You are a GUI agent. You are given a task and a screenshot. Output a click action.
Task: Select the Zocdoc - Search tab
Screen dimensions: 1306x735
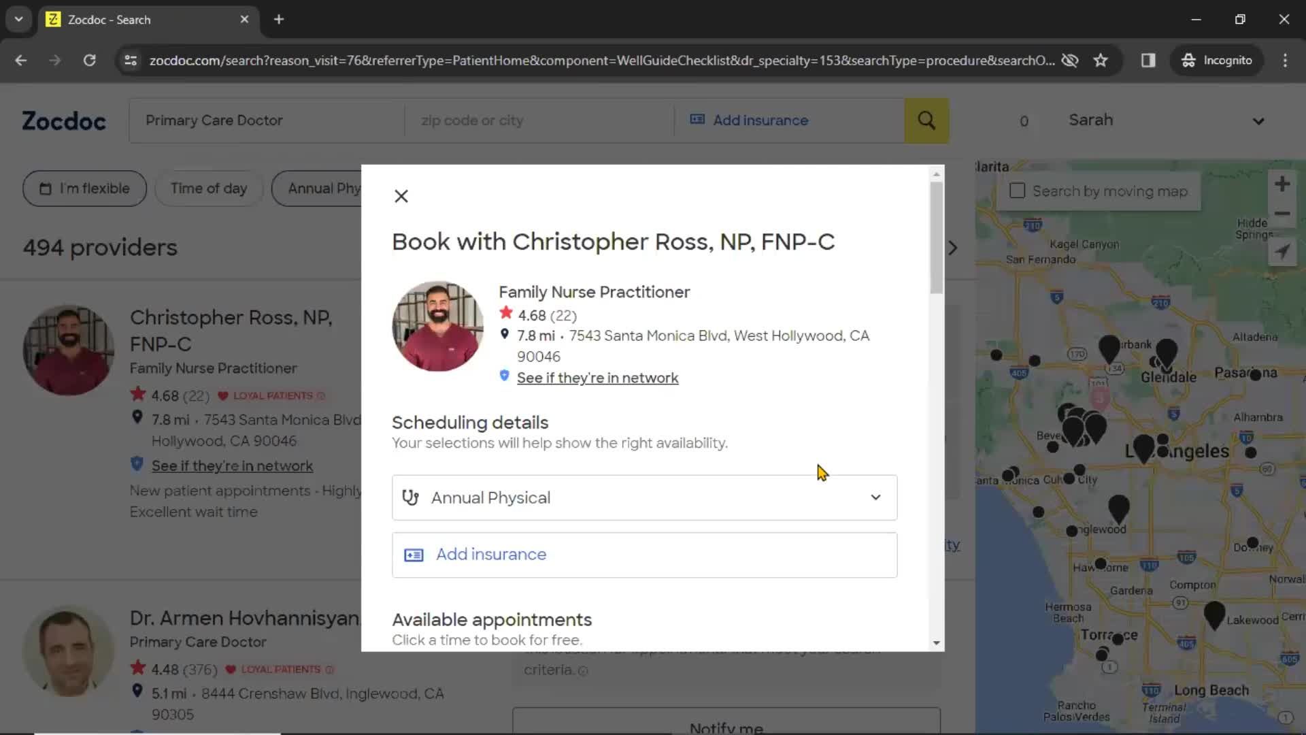[148, 20]
